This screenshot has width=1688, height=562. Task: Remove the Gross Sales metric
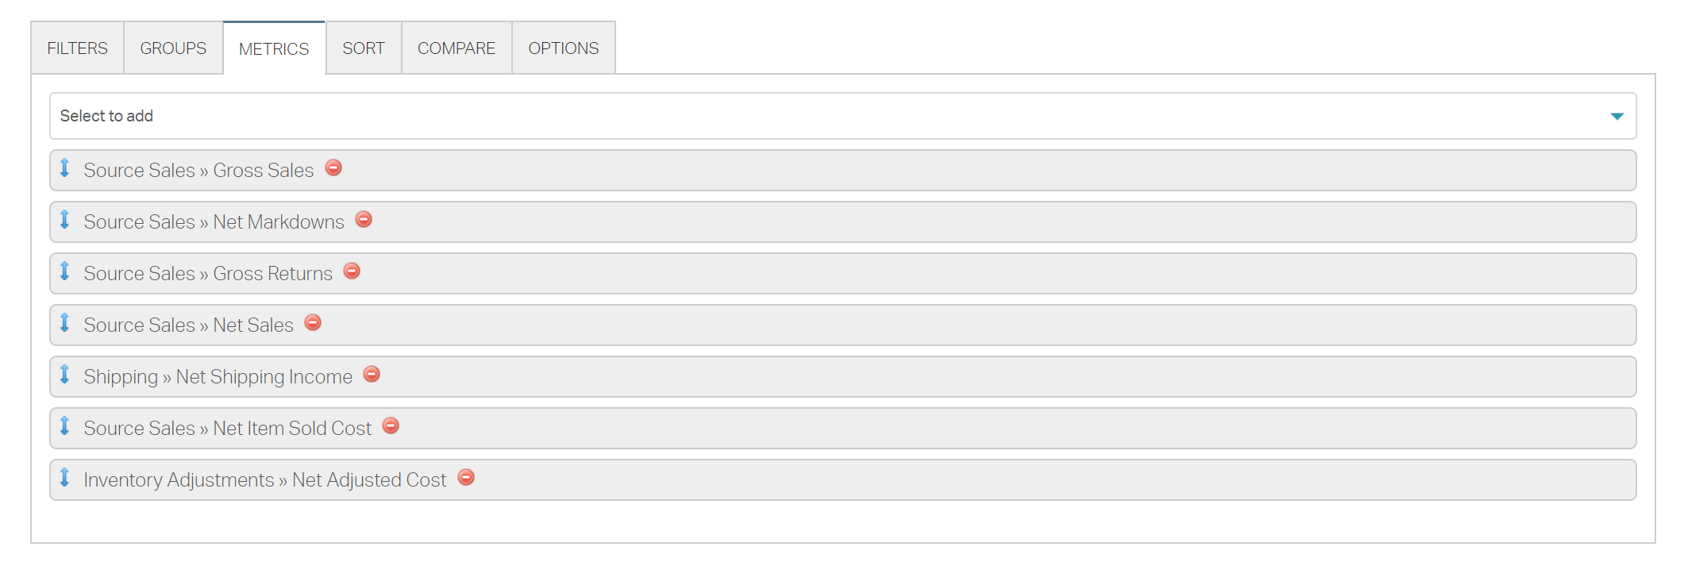333,168
